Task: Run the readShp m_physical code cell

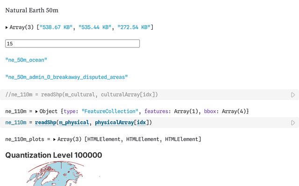Action: (293, 123)
